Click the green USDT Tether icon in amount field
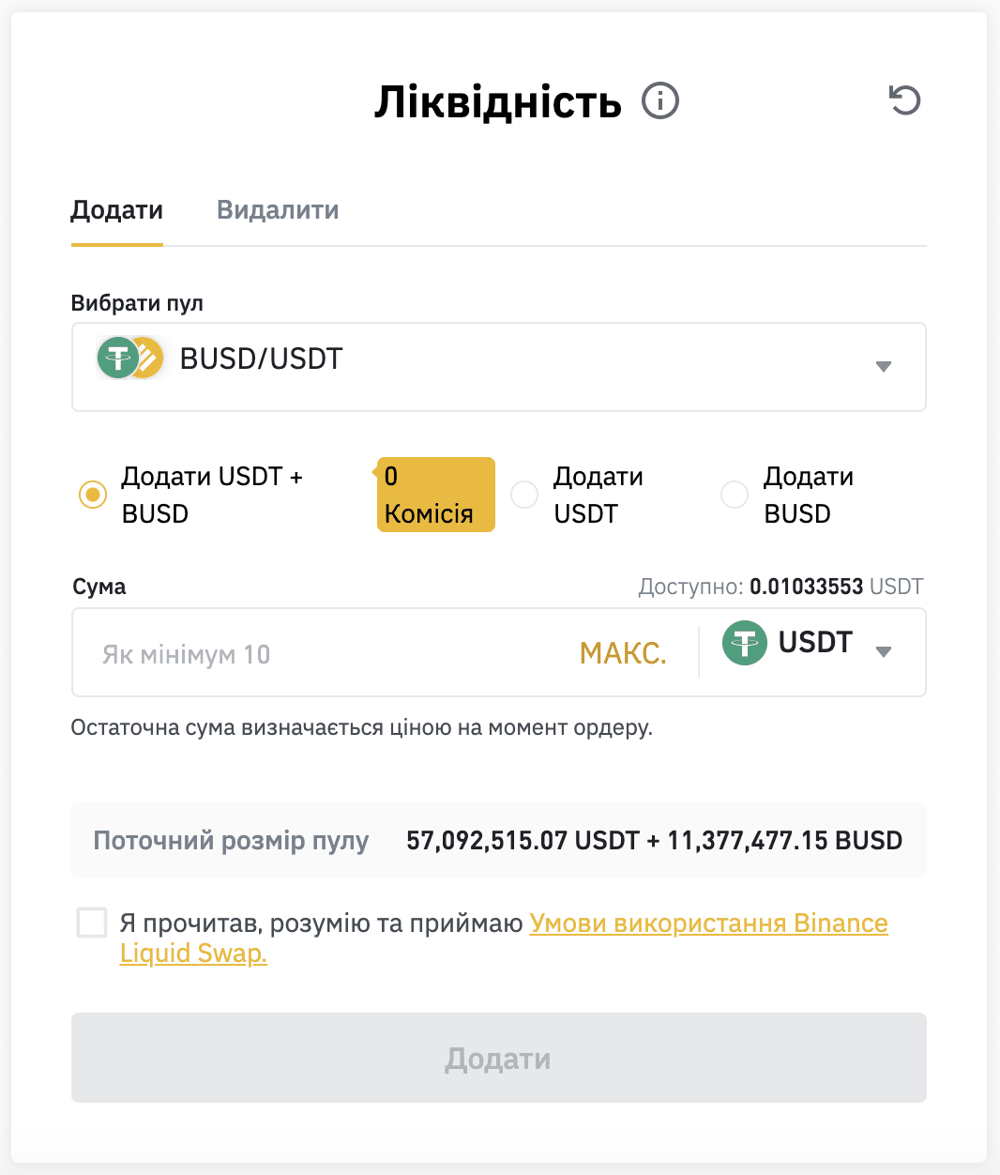 point(745,644)
